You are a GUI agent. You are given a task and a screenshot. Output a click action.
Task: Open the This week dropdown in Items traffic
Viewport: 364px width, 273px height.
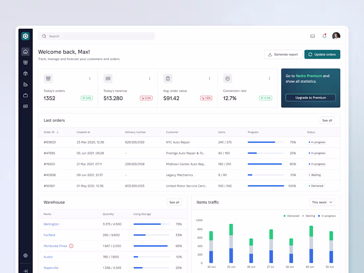322,202
